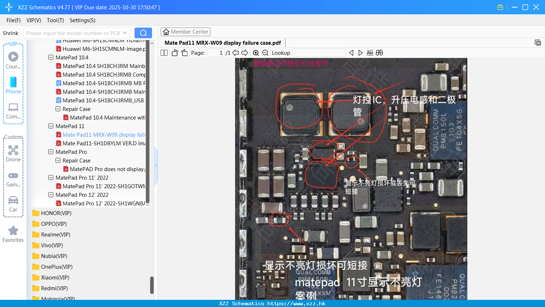Collapse the left panel splitter handle

(156, 166)
